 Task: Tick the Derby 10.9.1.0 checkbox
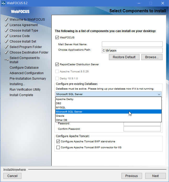[x=57, y=78]
